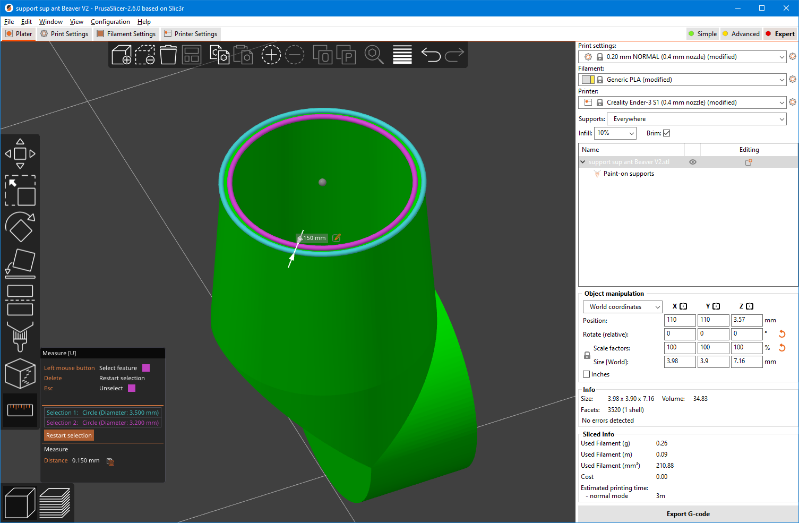Open printer settings gear icon
Viewport: 799px width, 523px height.
coord(793,102)
